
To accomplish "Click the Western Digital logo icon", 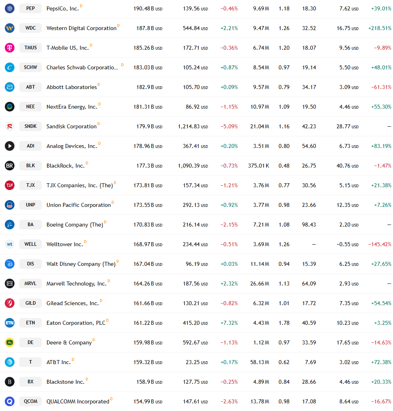I will (10, 28).
